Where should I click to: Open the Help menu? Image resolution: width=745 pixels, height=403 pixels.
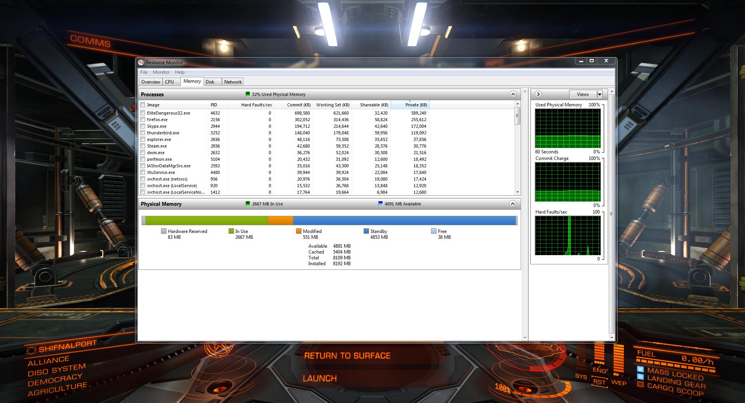pos(180,72)
